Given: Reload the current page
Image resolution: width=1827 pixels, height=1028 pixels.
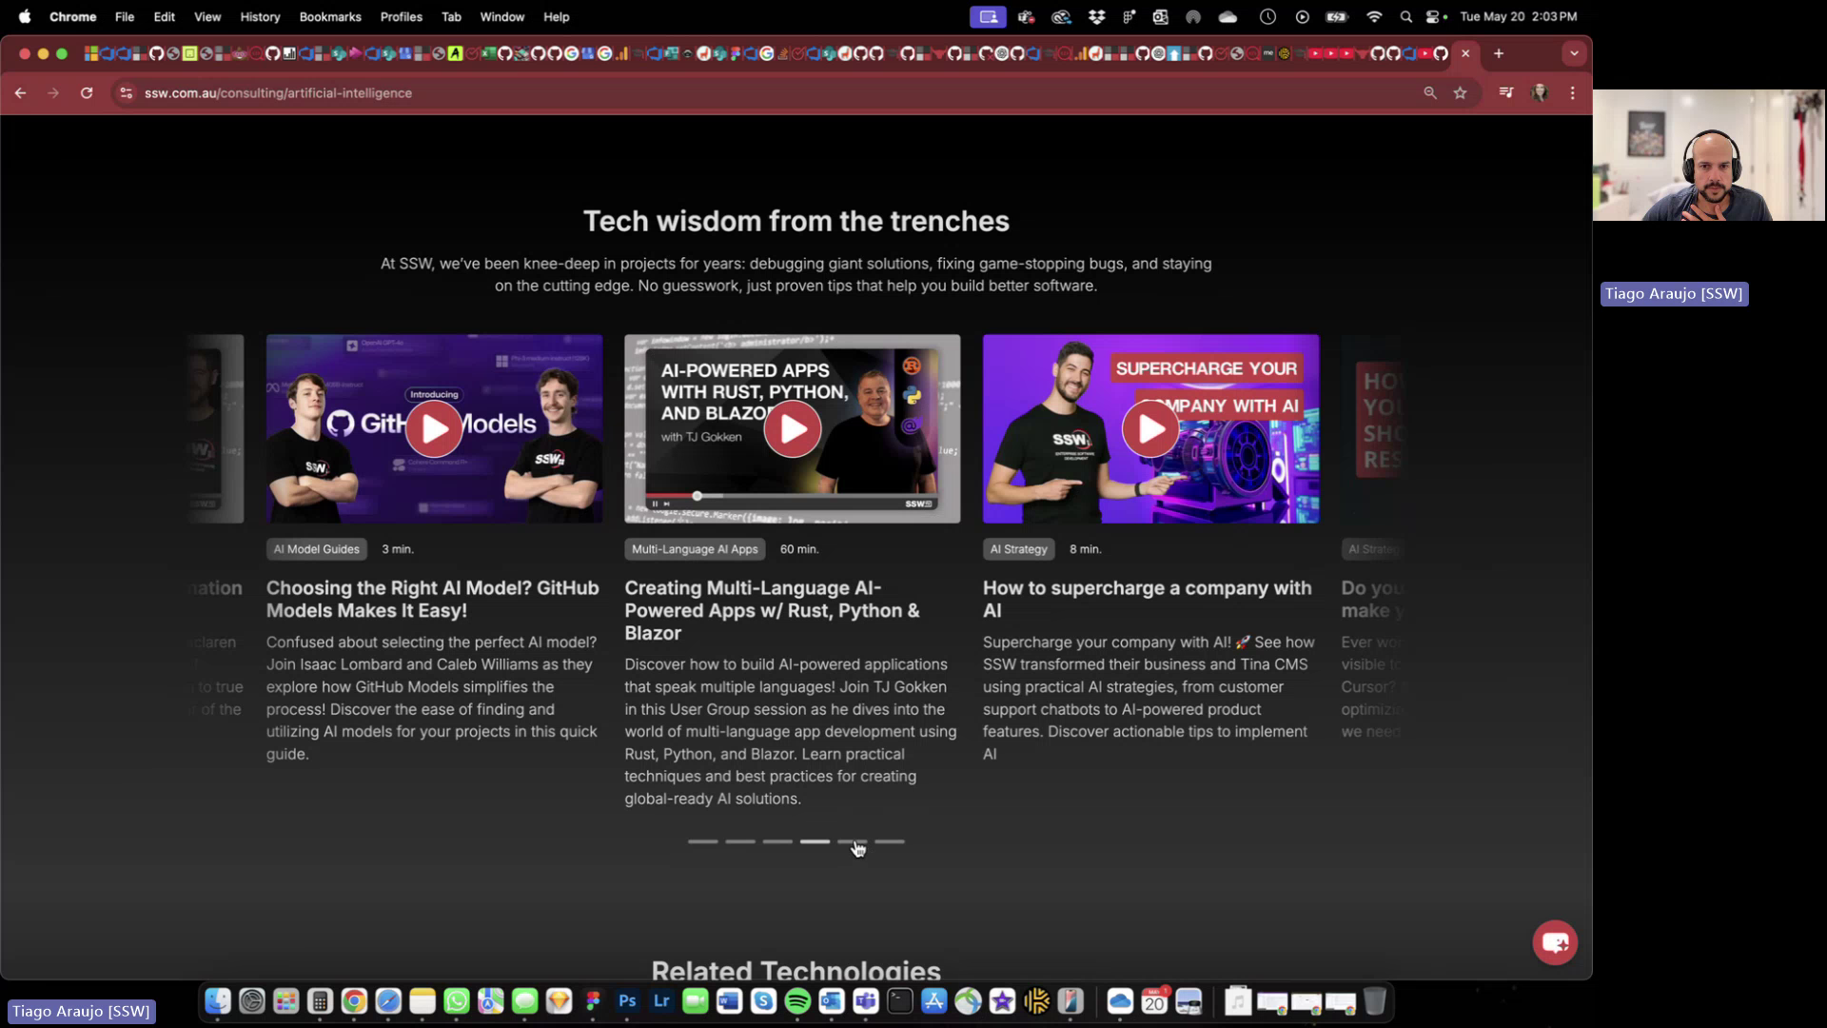Looking at the screenshot, I should click(87, 93).
